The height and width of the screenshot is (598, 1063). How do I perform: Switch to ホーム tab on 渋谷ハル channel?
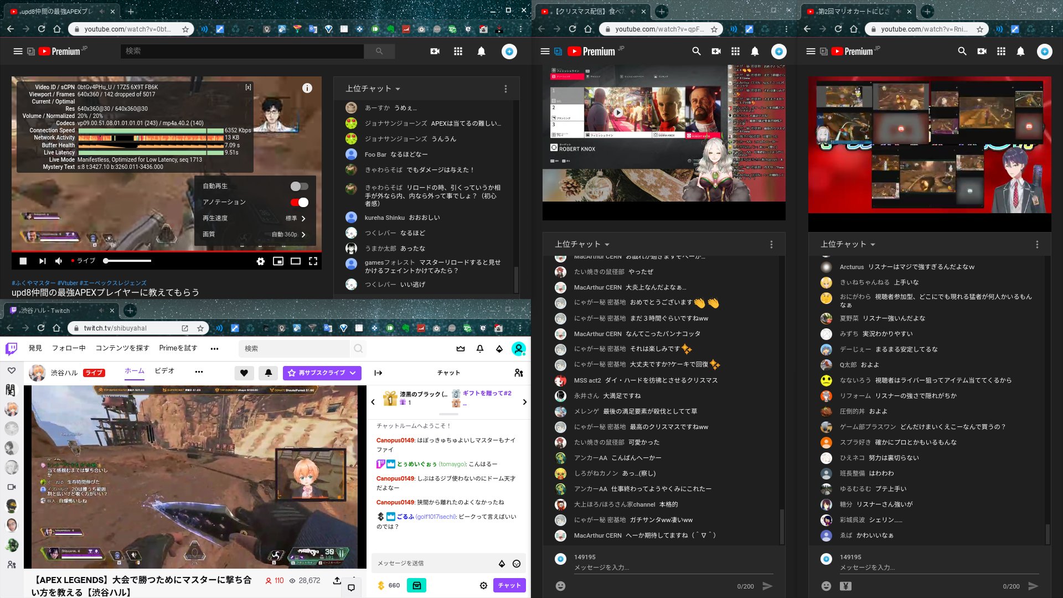tap(135, 371)
